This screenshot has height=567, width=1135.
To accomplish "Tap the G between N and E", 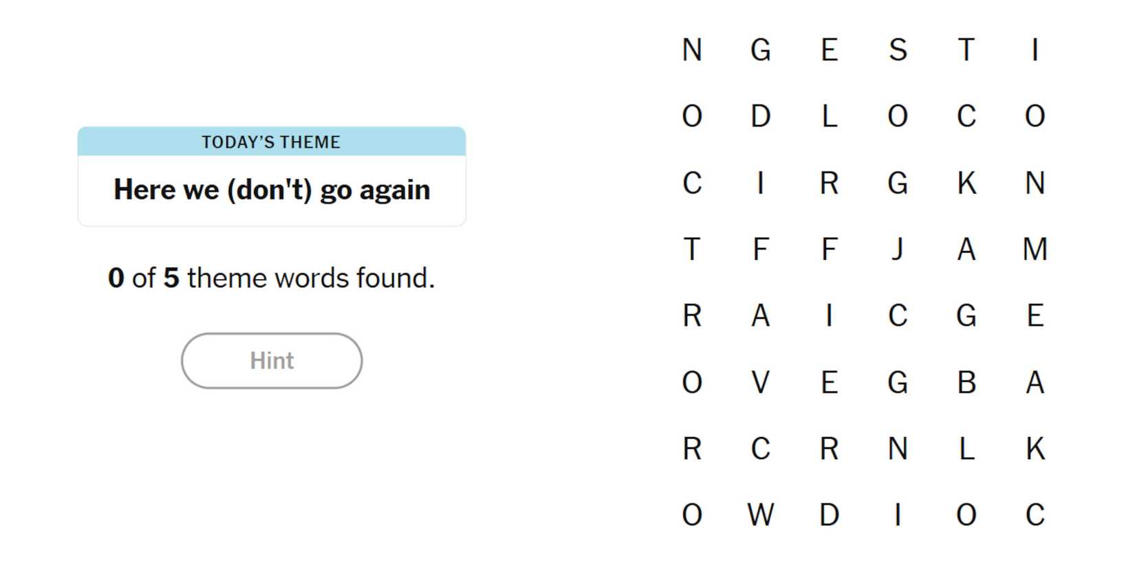I will (x=760, y=50).
